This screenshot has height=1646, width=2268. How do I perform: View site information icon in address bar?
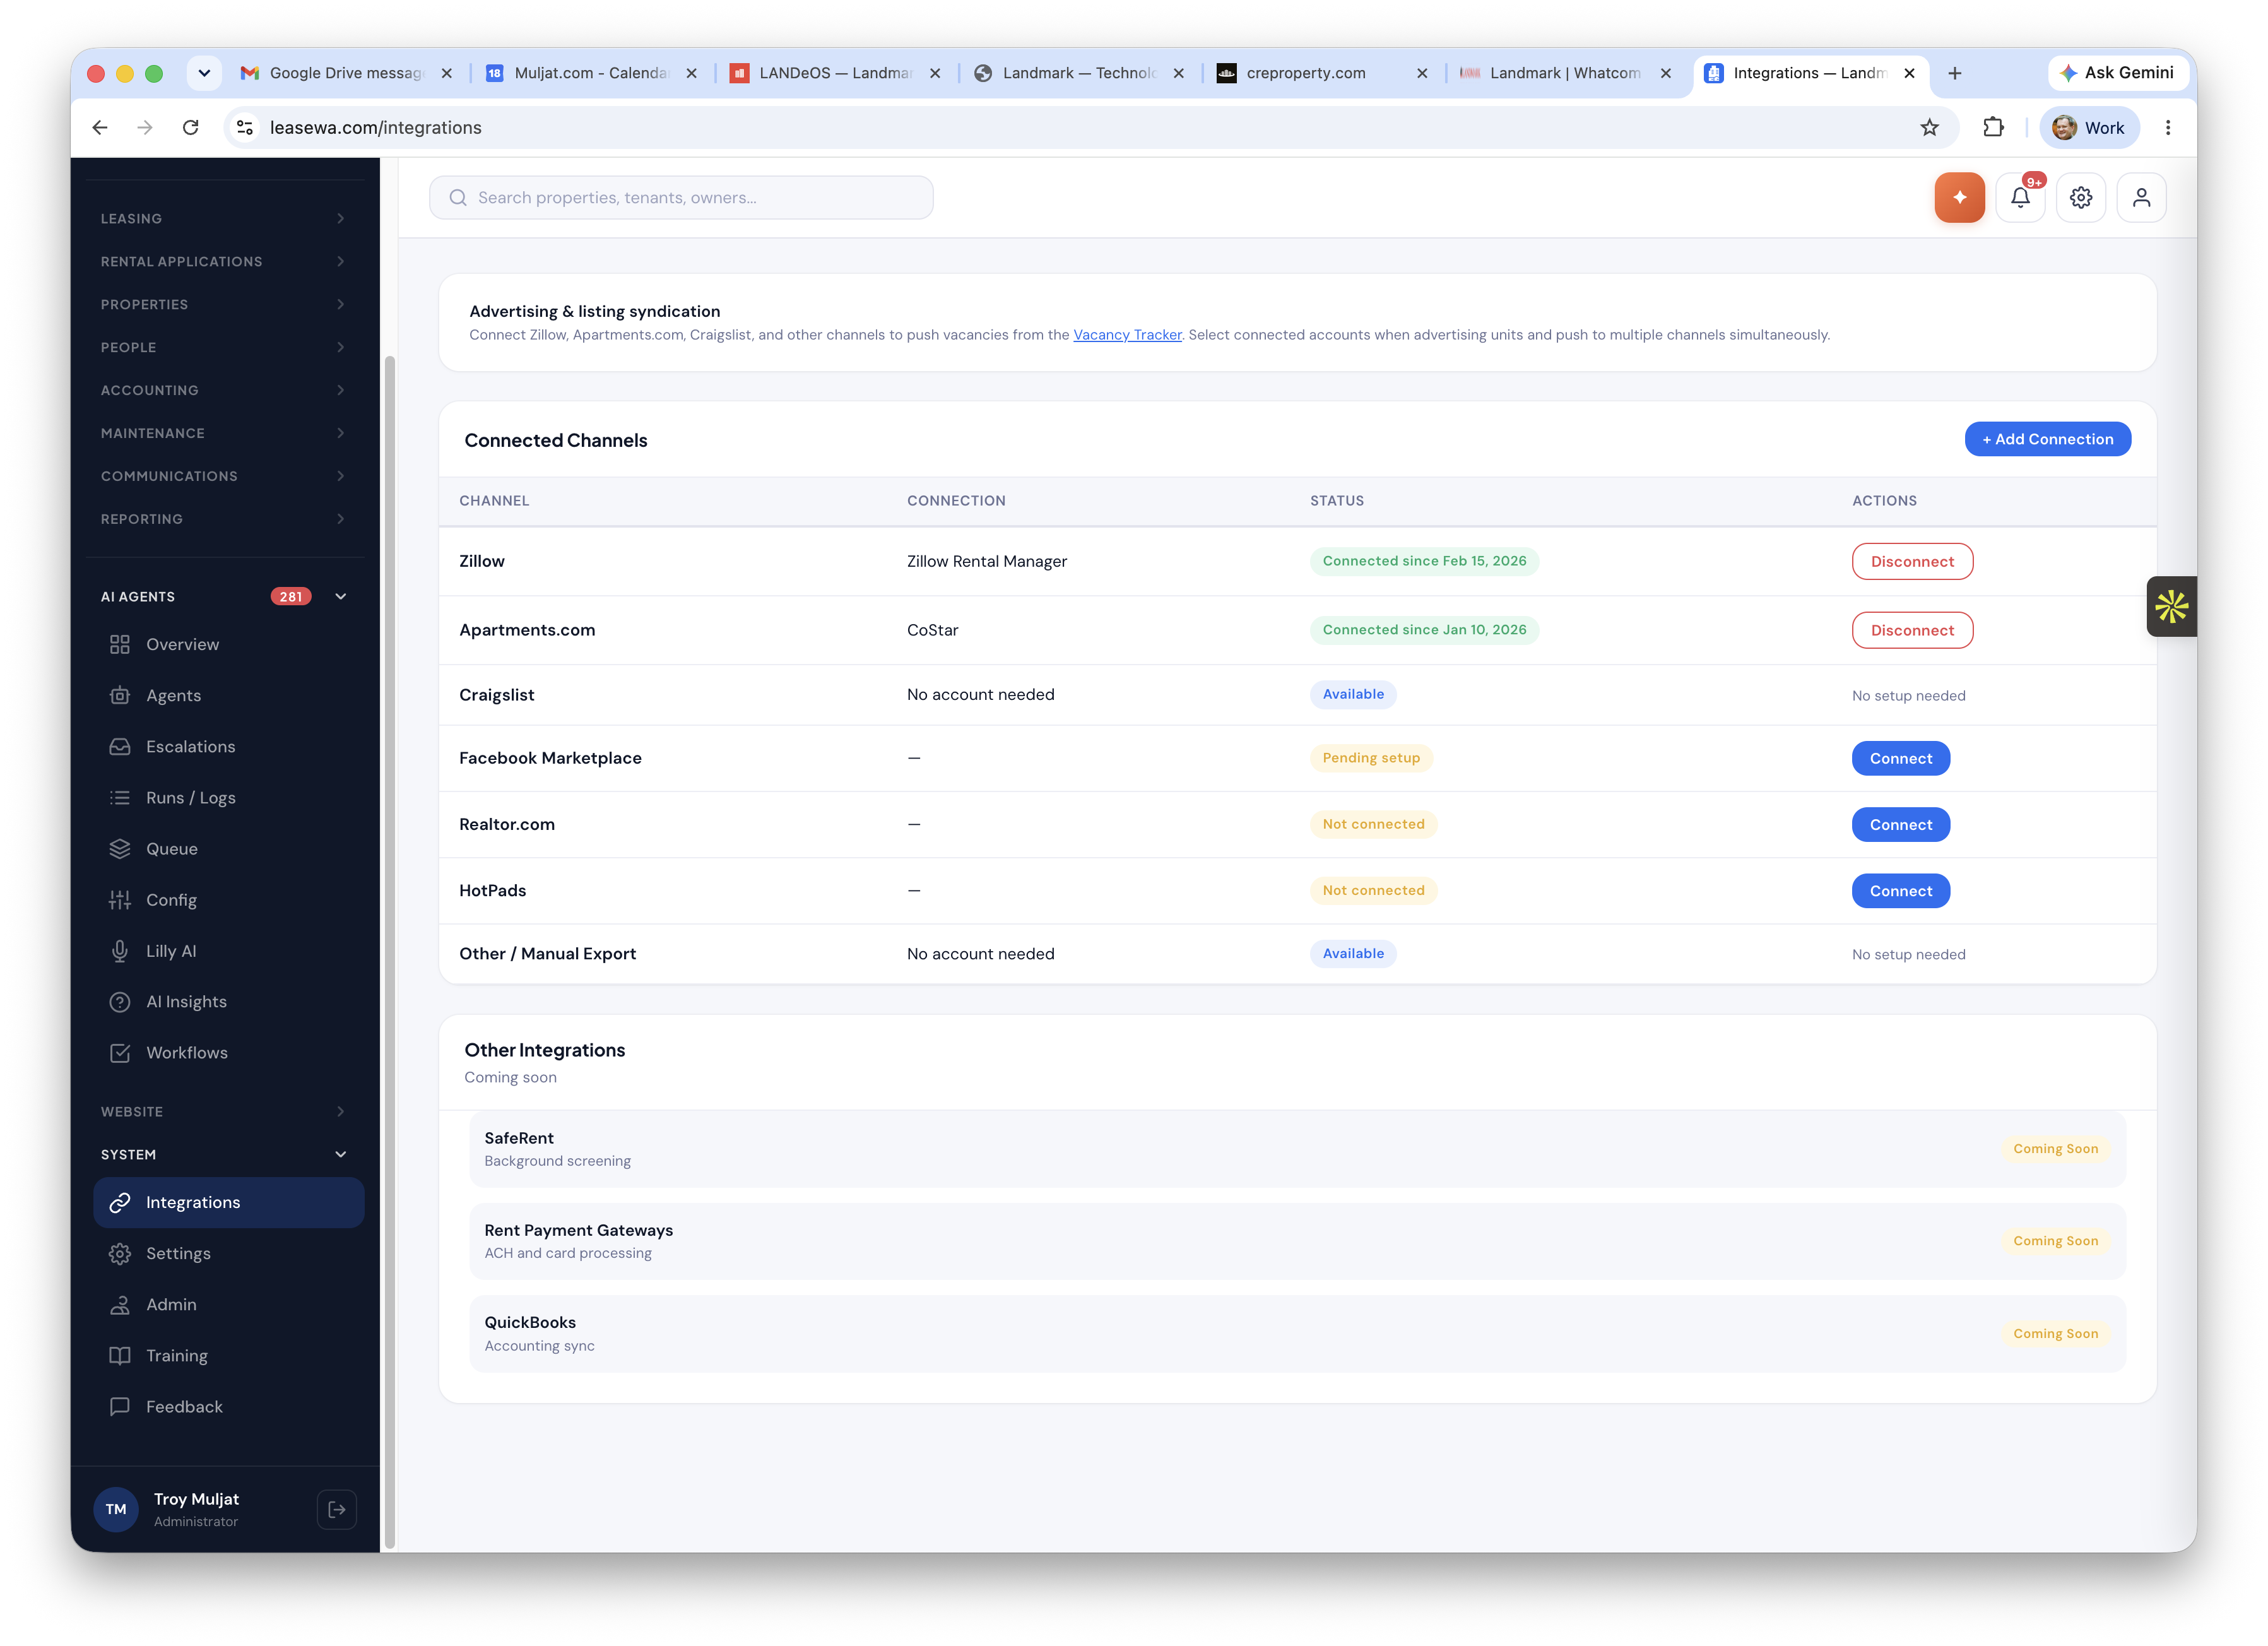point(245,127)
